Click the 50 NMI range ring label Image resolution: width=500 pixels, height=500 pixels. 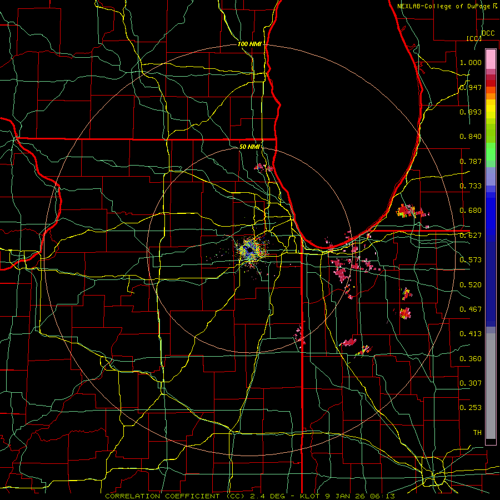(249, 147)
